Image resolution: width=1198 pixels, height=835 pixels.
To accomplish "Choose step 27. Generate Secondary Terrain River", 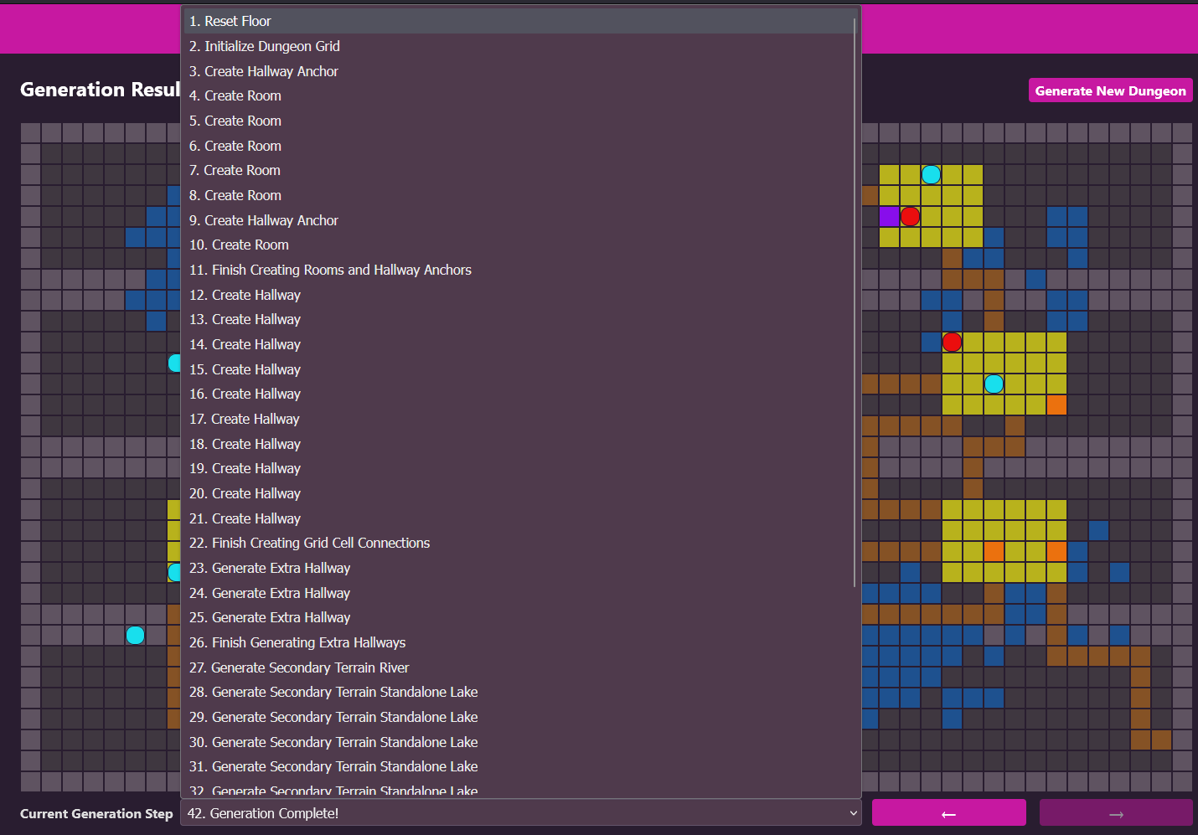I will coord(519,667).
